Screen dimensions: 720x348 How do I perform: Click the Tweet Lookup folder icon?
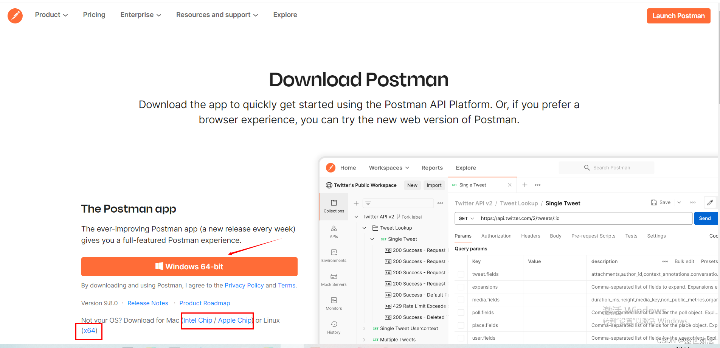[x=376, y=228]
